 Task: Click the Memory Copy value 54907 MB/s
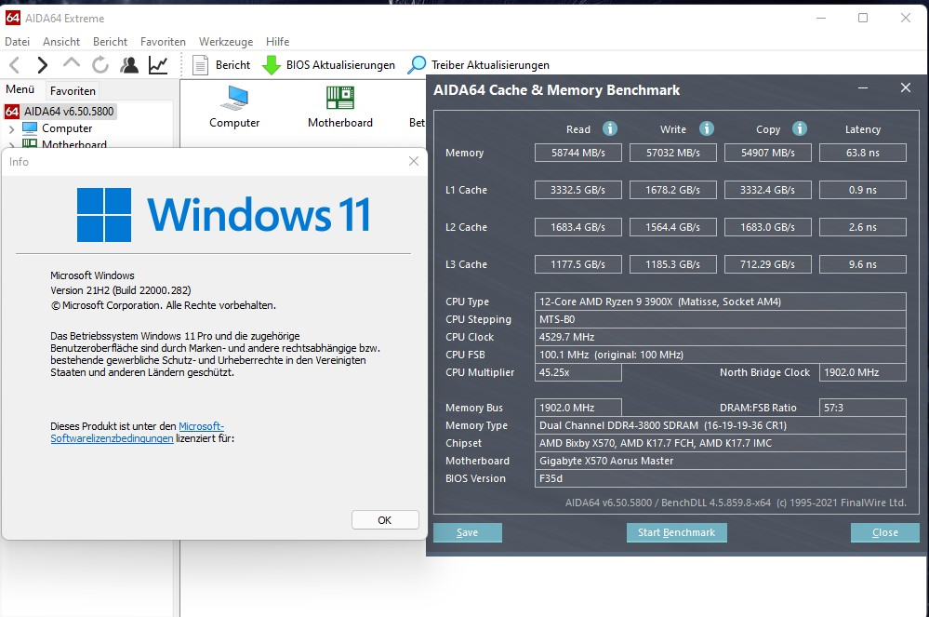(768, 153)
